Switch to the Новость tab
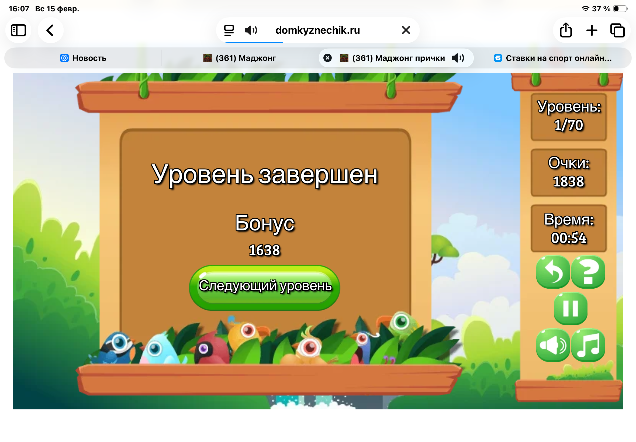This screenshot has height=442, width=636. (x=83, y=58)
